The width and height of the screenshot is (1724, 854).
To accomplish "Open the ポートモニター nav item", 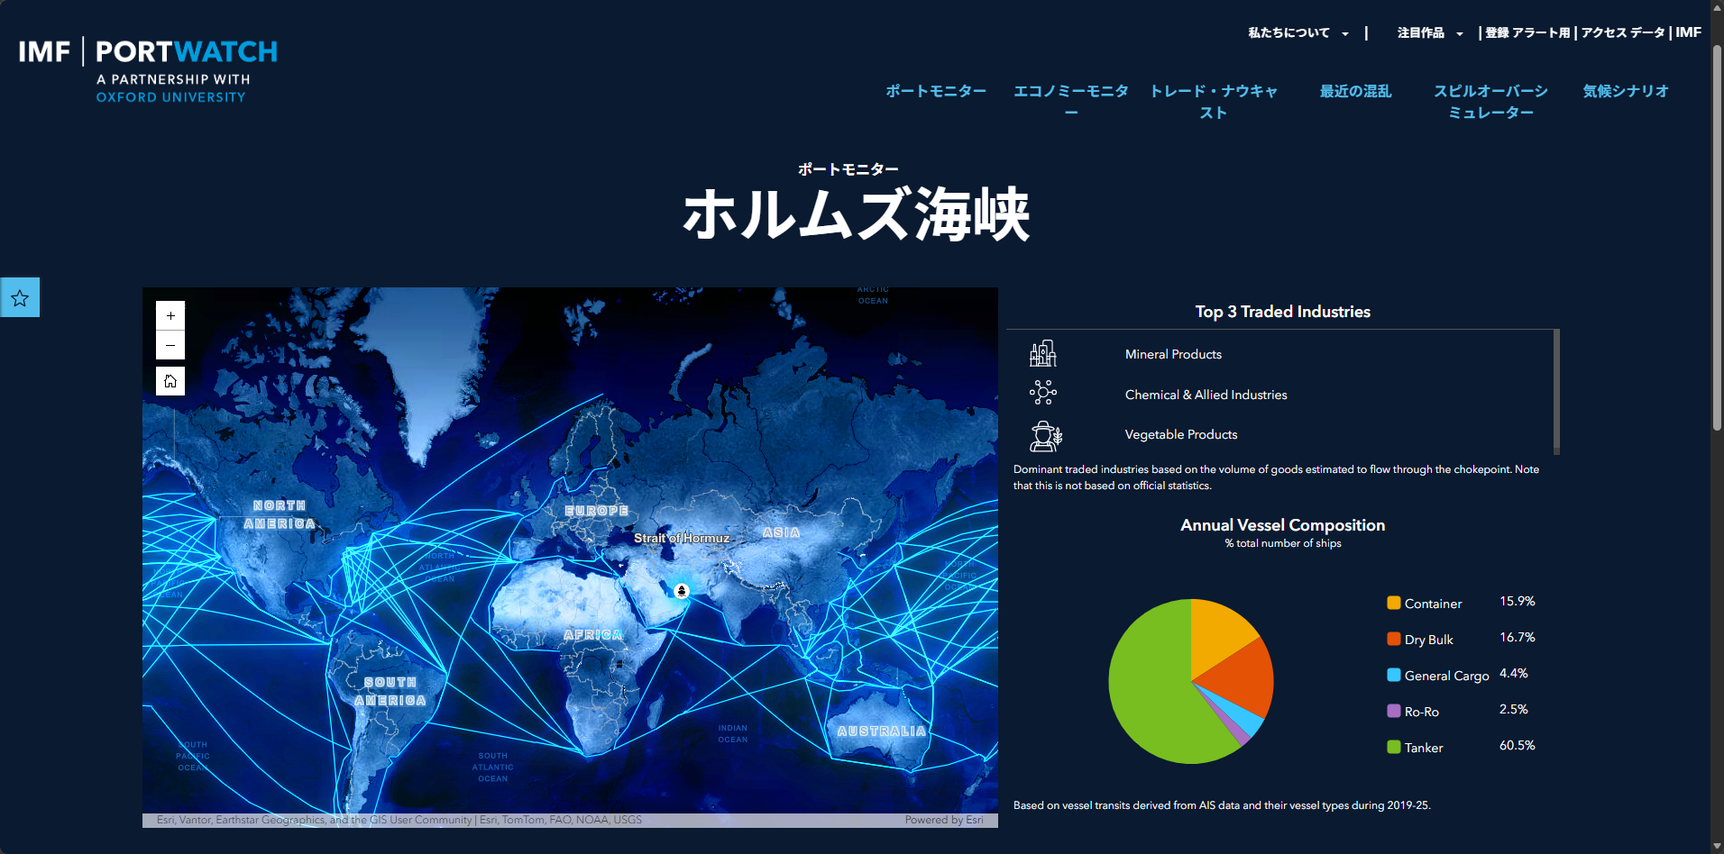I will 935,91.
